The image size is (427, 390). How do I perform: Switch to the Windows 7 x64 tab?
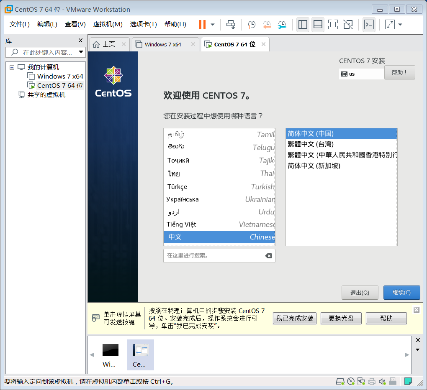[x=163, y=44]
